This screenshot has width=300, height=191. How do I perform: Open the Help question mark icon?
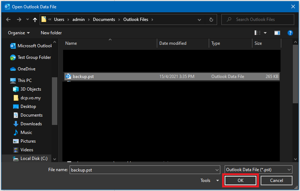290,33
